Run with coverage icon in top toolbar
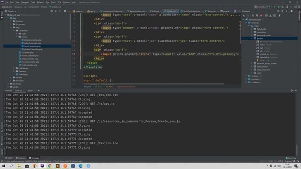This screenshot has height=169, width=301. (x=283, y=7)
